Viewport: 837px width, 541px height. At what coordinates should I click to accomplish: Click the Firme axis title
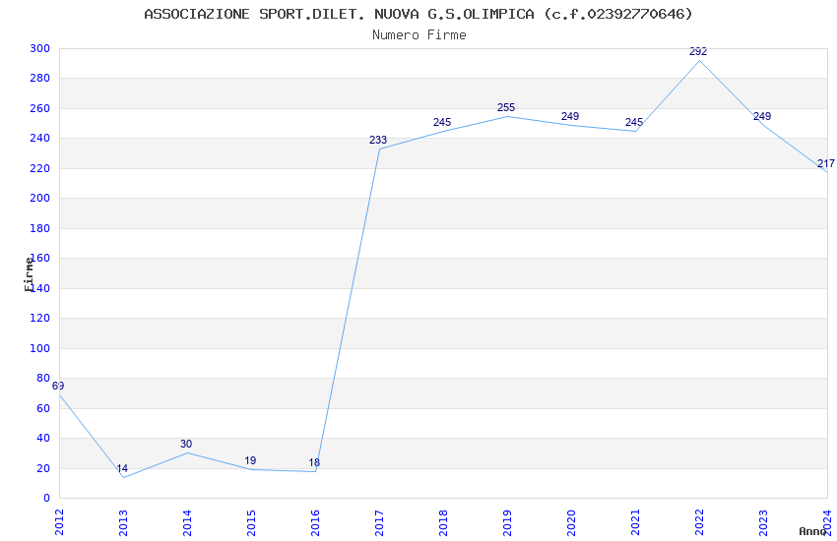[29, 274]
